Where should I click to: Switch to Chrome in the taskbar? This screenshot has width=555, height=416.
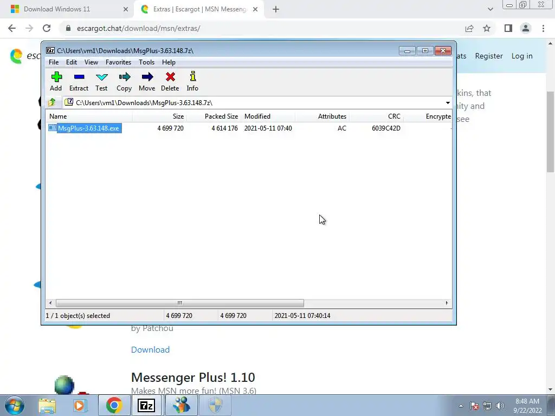pos(114,405)
